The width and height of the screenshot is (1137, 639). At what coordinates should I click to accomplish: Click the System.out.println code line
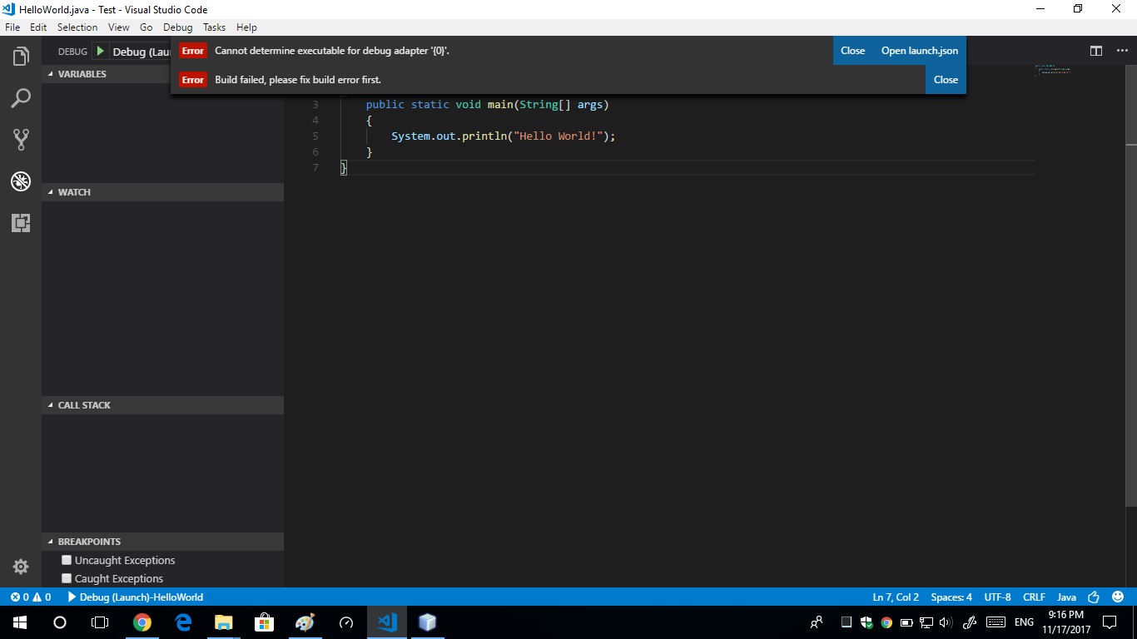pyautogui.click(x=504, y=136)
